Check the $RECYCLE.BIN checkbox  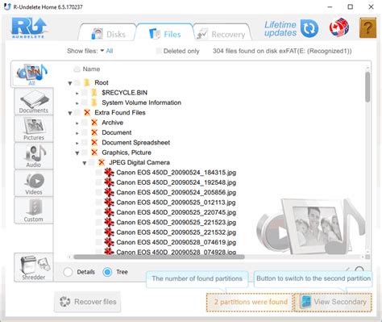[x=85, y=93]
